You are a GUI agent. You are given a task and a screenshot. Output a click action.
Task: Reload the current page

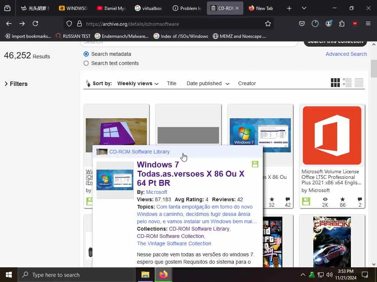click(x=35, y=23)
